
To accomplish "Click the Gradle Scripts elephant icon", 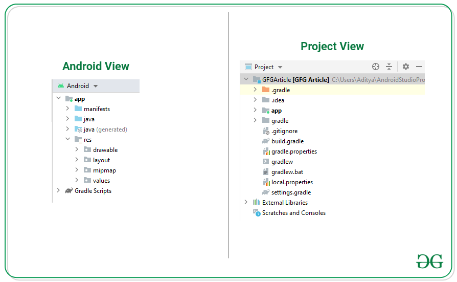I will 68,191.
